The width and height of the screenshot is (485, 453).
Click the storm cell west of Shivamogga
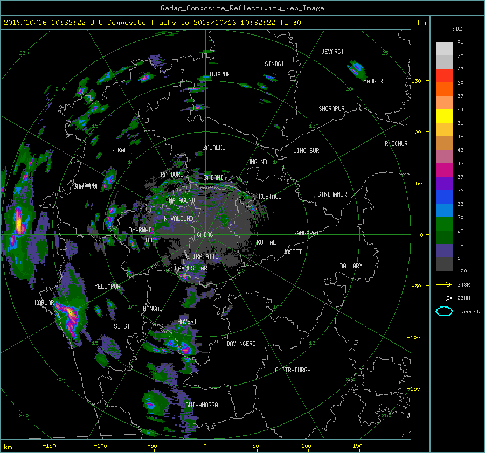[x=154, y=403]
